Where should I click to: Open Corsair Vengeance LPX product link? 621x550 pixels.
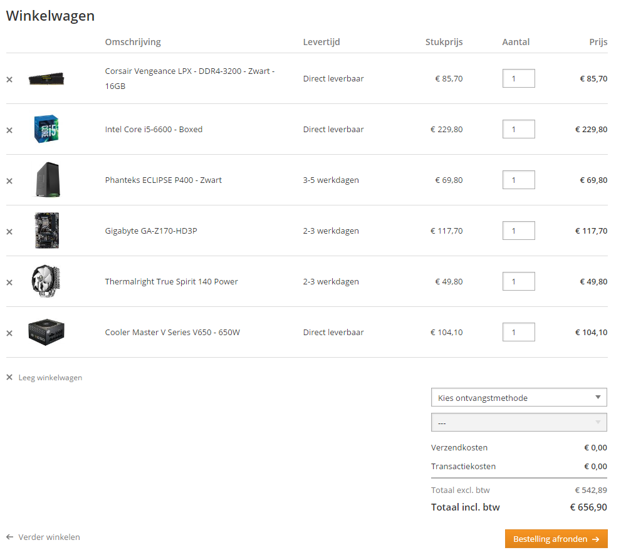190,78
